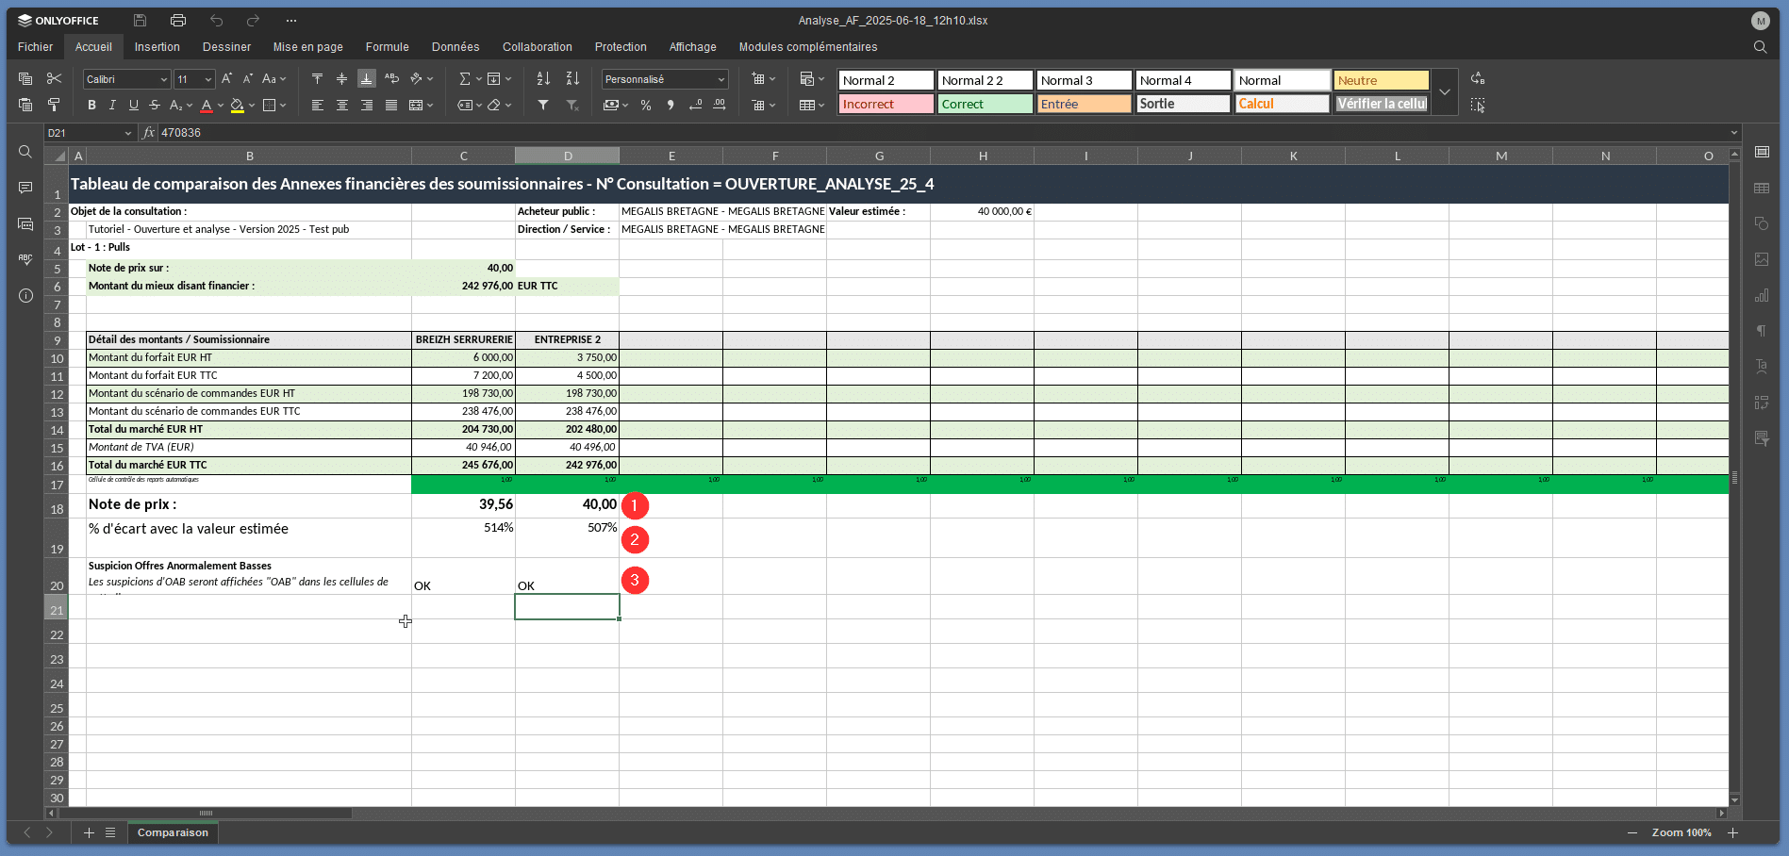Sort descending Z to A
Viewport: 1789px width, 856px height.
[x=572, y=79]
